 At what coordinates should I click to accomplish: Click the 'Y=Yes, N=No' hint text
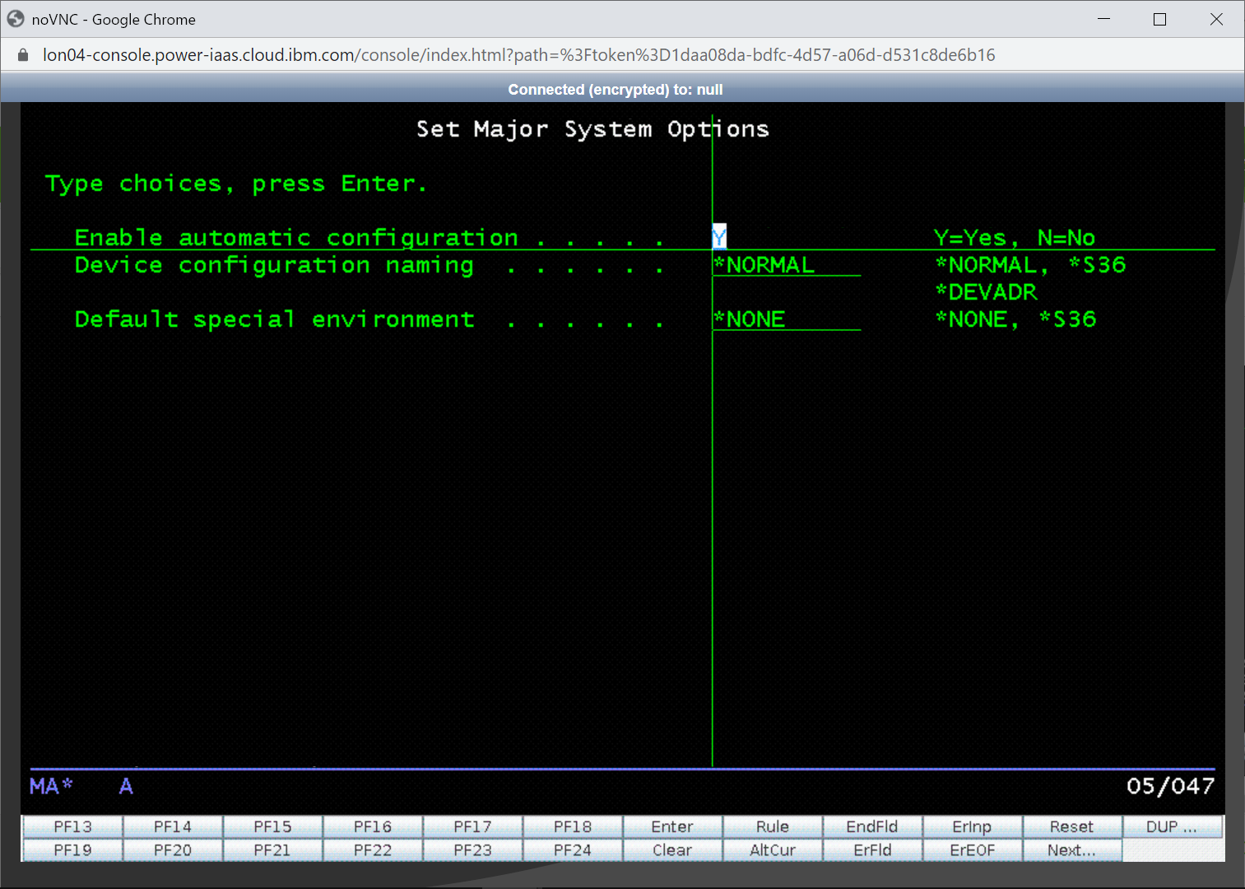1015,238
